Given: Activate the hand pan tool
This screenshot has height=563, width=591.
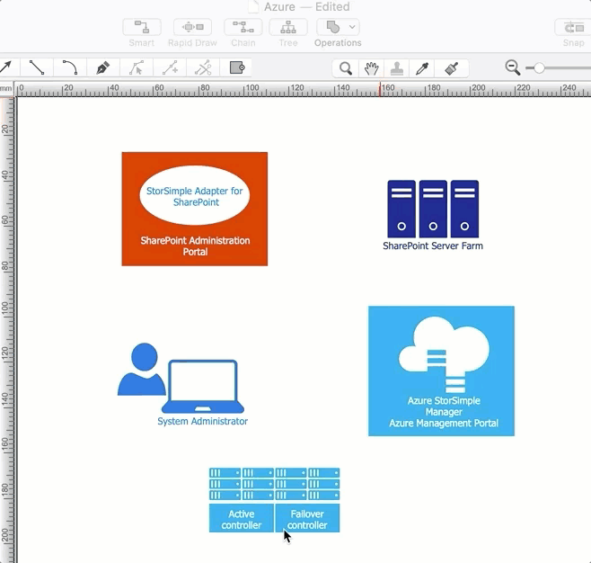Looking at the screenshot, I should click(371, 68).
